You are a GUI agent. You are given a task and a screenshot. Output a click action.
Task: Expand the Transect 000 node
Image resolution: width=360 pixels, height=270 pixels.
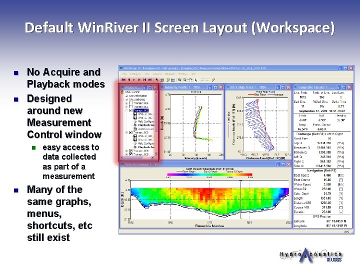(126, 103)
